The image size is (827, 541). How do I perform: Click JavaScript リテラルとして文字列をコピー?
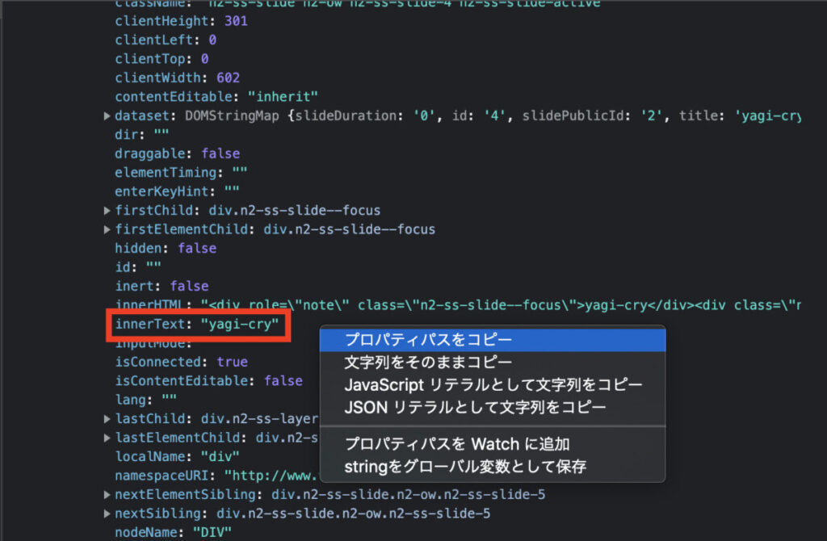[x=493, y=385]
